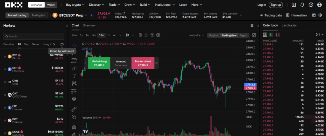Screen dimensions: 326x136
Task: Select the Original chart view
Action: click(214, 35)
